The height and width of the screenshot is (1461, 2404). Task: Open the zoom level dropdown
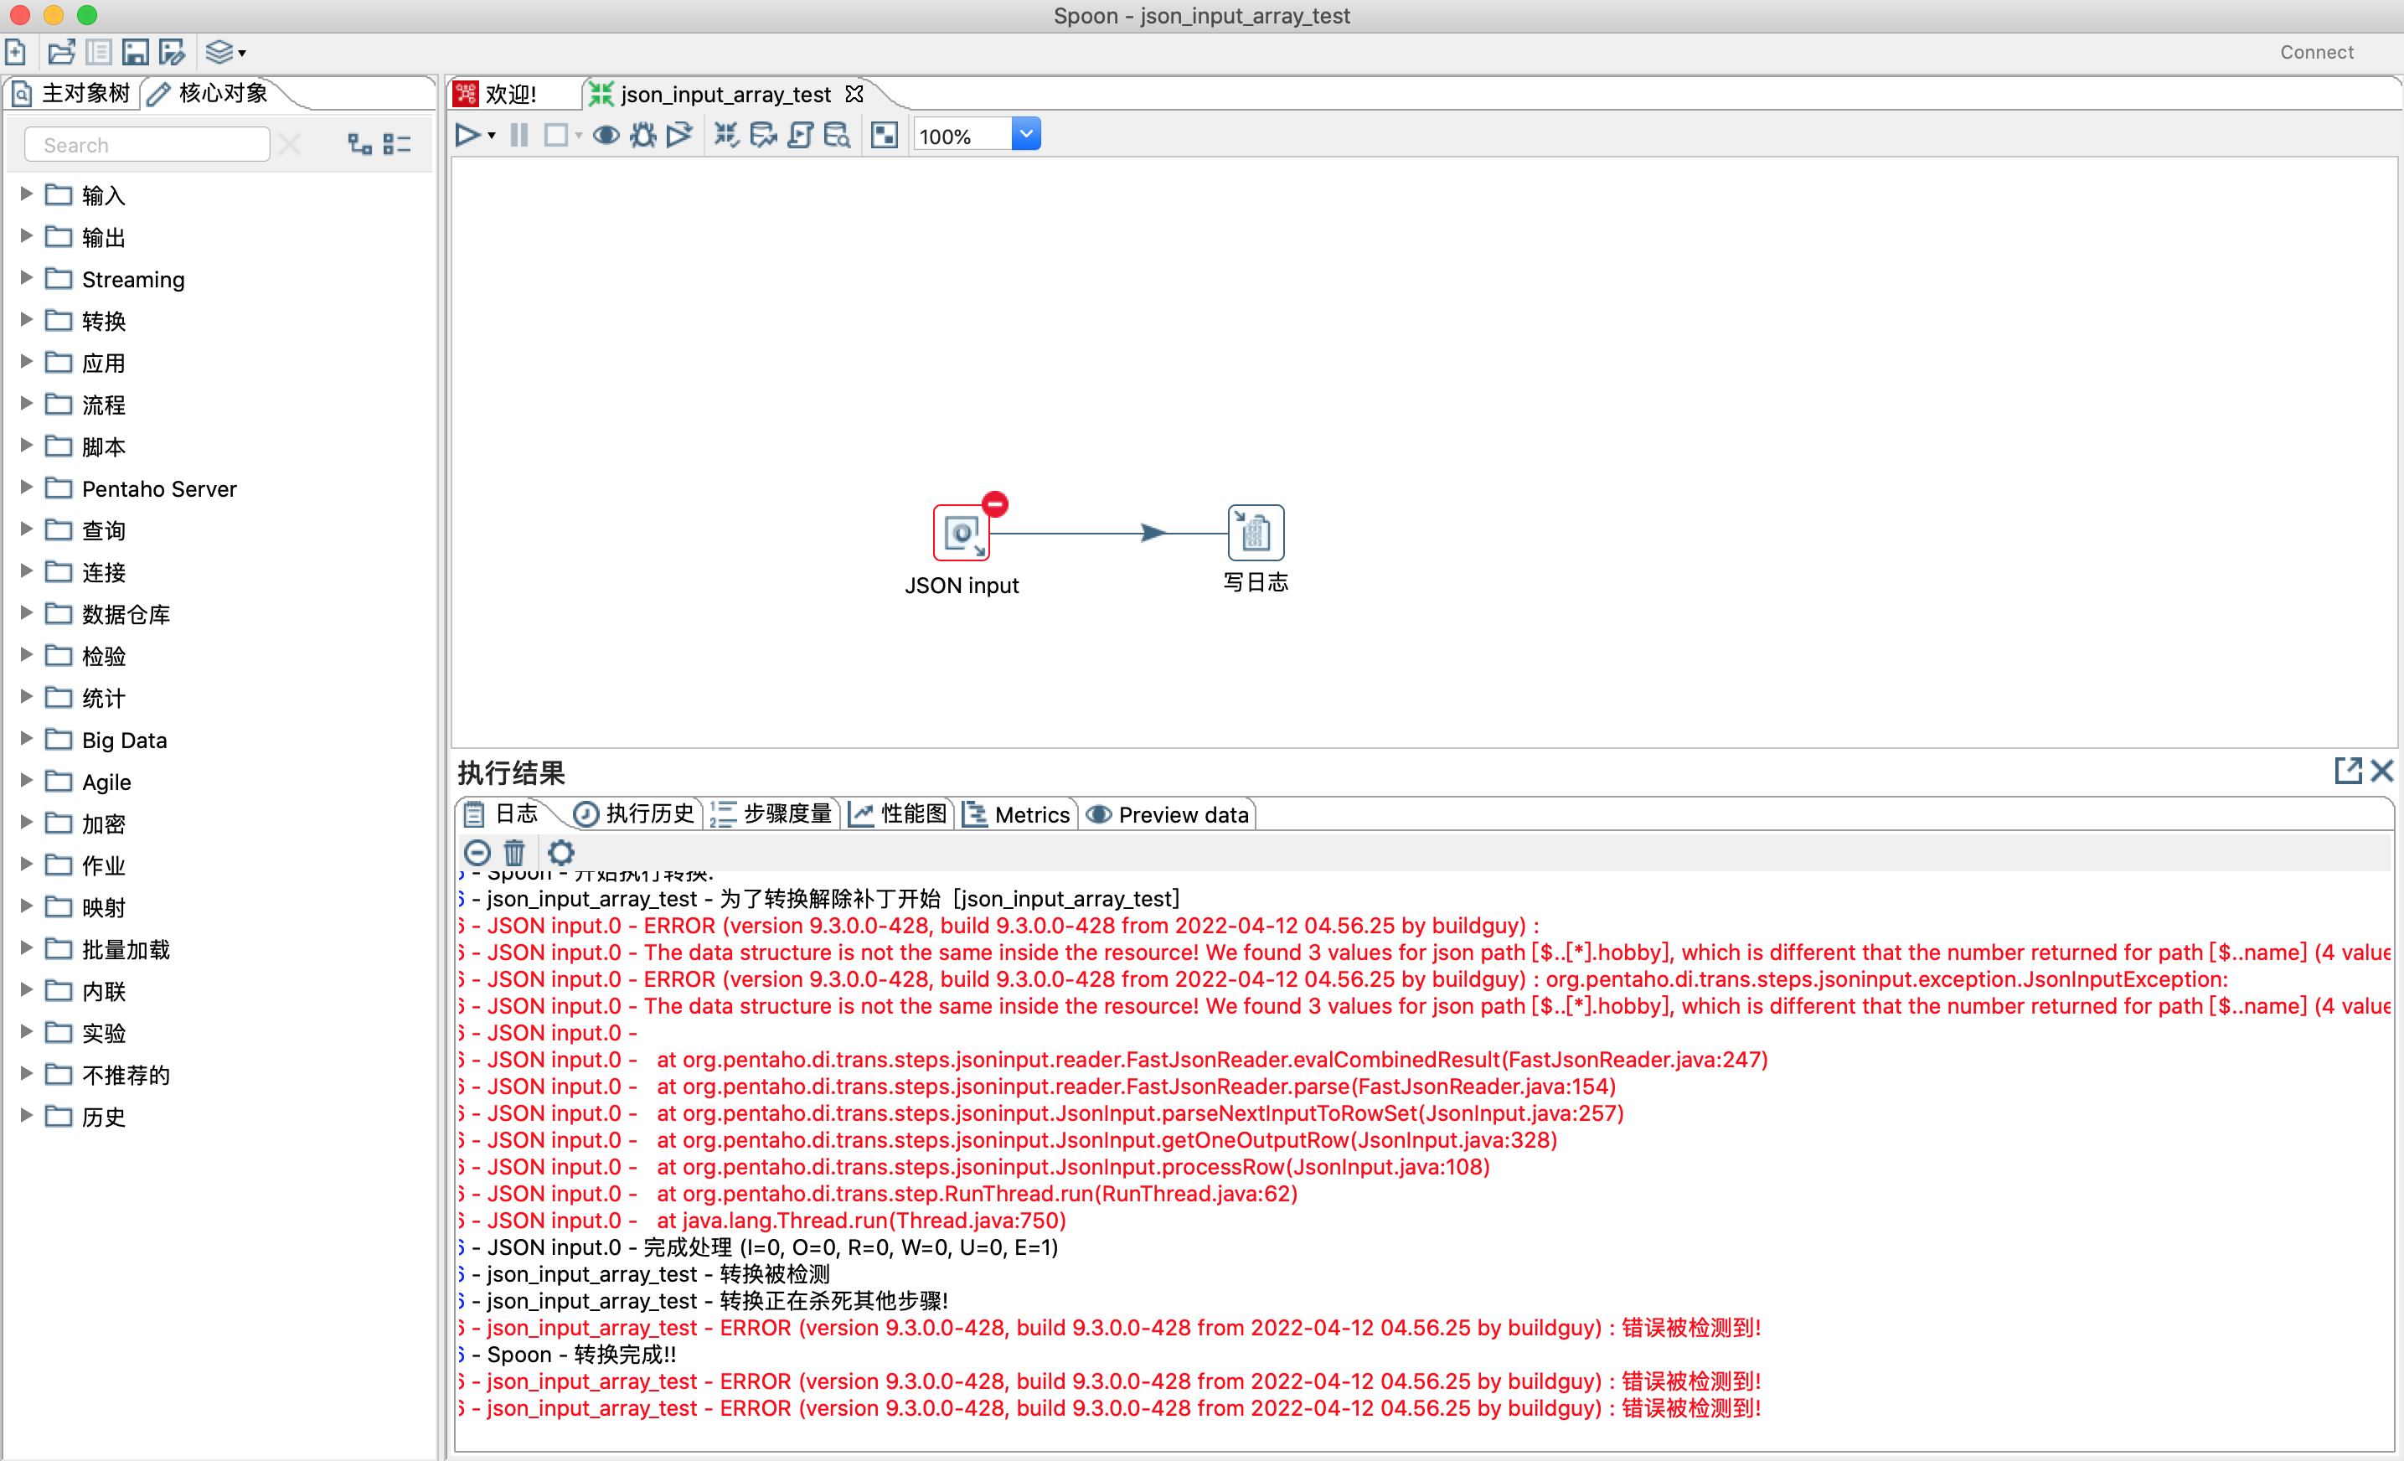1025,134
